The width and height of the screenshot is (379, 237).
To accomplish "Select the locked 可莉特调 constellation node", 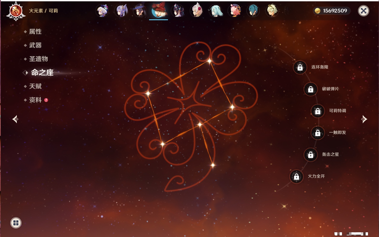I will (x=318, y=111).
